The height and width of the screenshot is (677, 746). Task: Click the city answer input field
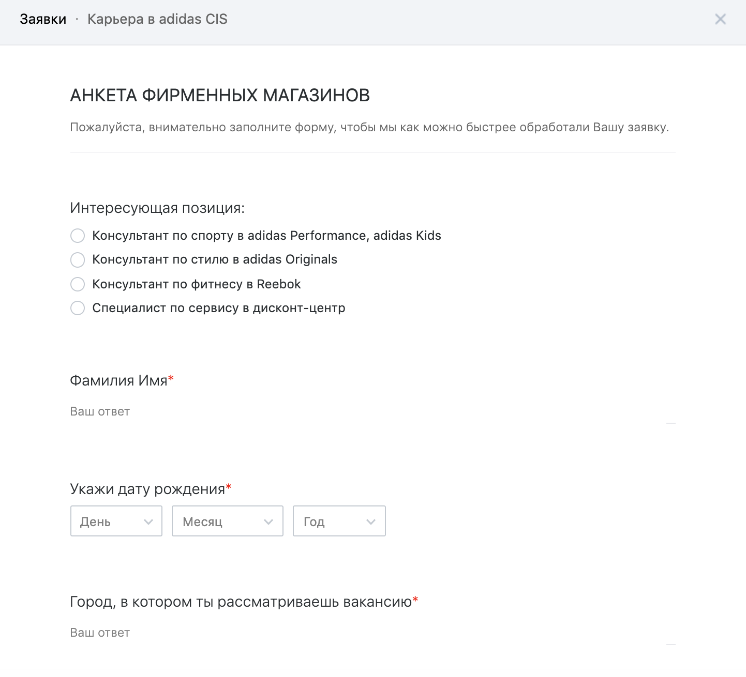point(372,633)
